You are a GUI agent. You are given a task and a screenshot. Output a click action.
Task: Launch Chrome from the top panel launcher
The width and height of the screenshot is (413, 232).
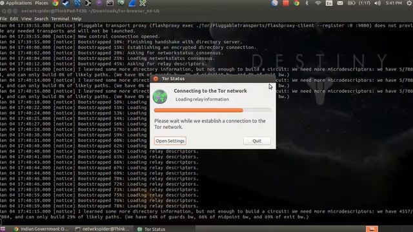click(x=55, y=3)
